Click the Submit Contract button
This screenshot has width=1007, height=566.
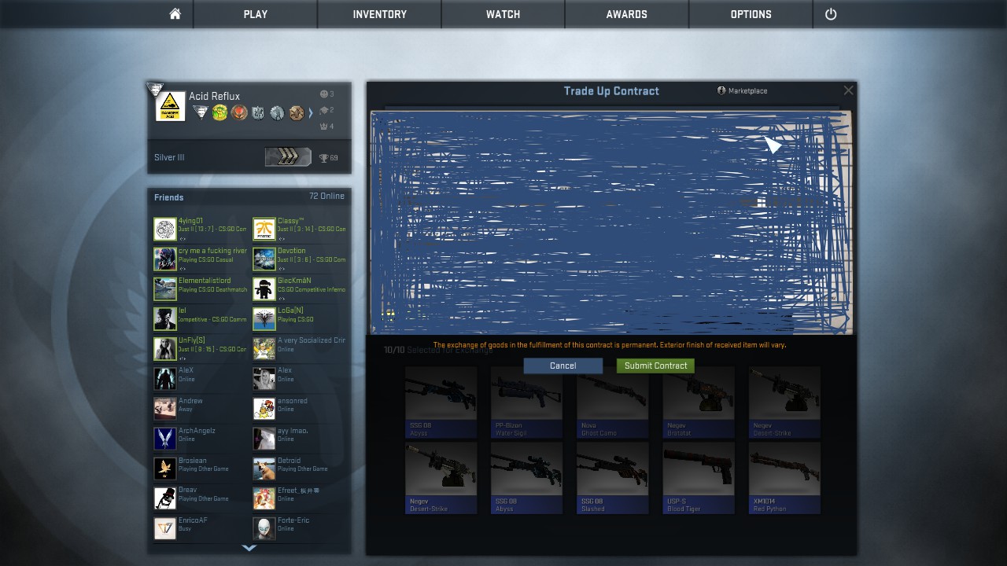coord(656,366)
